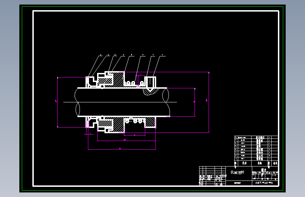This screenshot has height=197, width=305.
Task: Select the shaft horizontal center line
Action: [x=120, y=102]
